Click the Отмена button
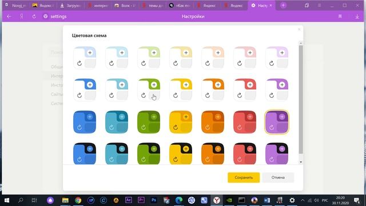The height and width of the screenshot is (206, 366). (278, 177)
